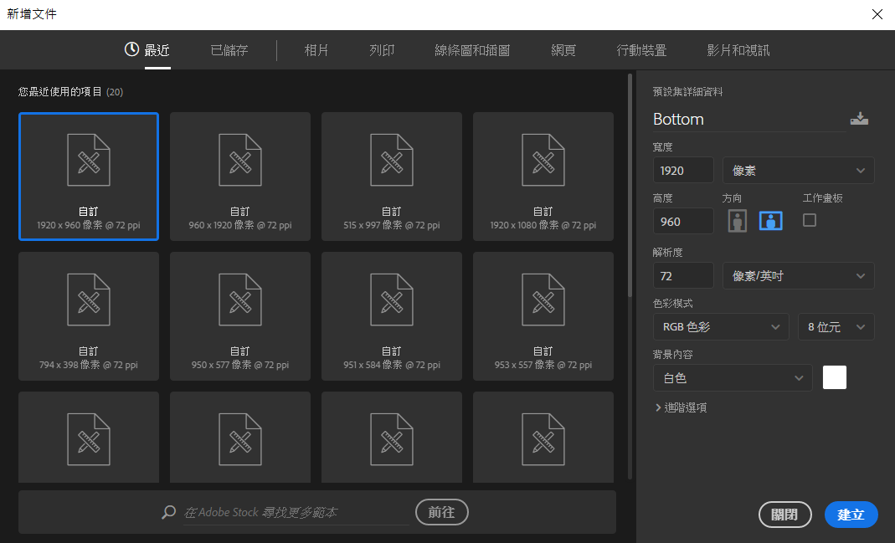Click the 關閉 close button

[x=784, y=515]
